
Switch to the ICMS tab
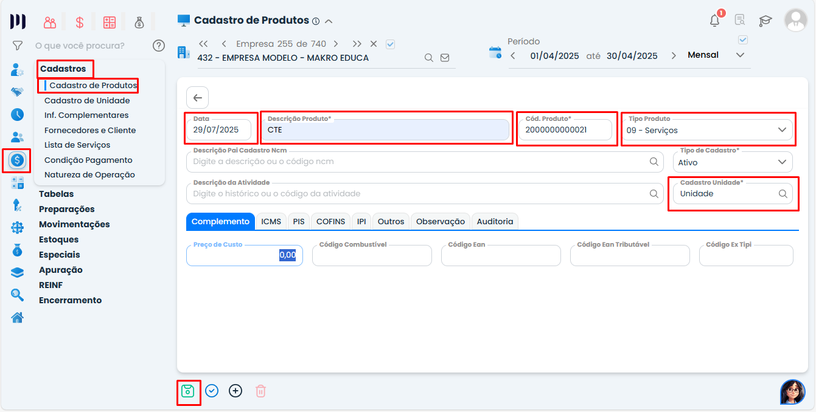tap(271, 222)
